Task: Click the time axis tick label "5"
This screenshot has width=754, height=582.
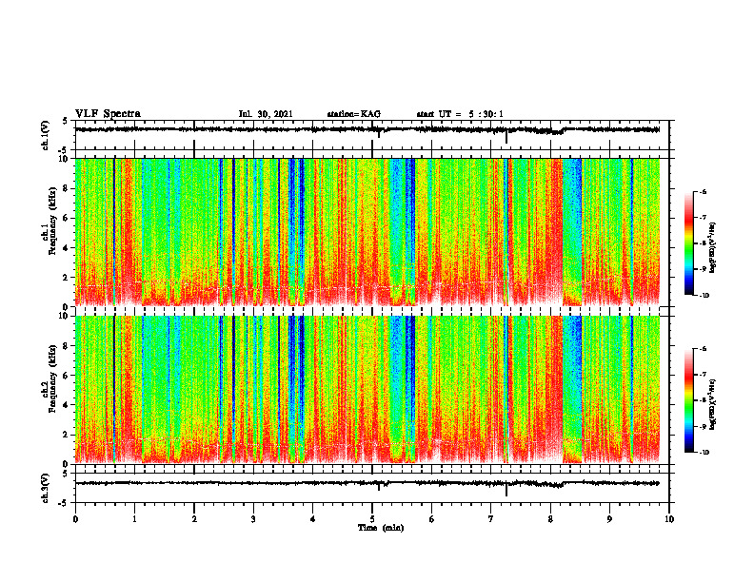Action: coord(372,519)
